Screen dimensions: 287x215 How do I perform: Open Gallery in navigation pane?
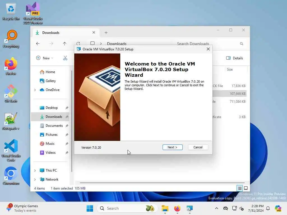48,81
